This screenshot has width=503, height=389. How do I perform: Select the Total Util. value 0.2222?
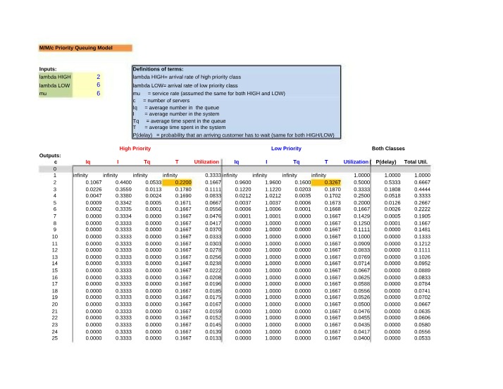coord(422,209)
